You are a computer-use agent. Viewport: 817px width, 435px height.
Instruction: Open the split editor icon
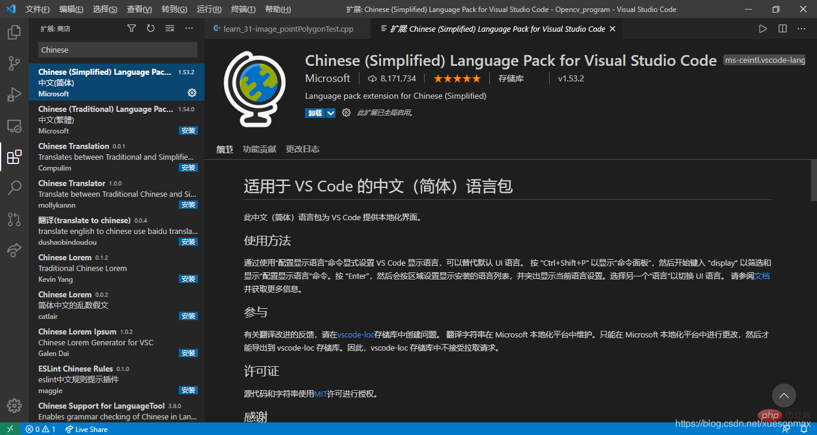tap(782, 28)
